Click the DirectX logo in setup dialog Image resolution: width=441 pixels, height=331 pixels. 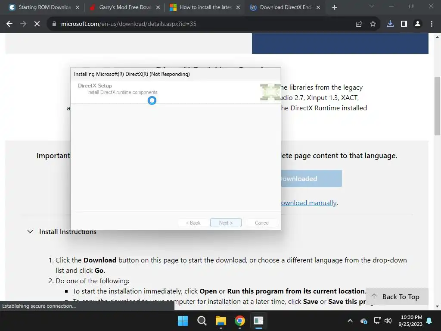pyautogui.click(x=270, y=92)
